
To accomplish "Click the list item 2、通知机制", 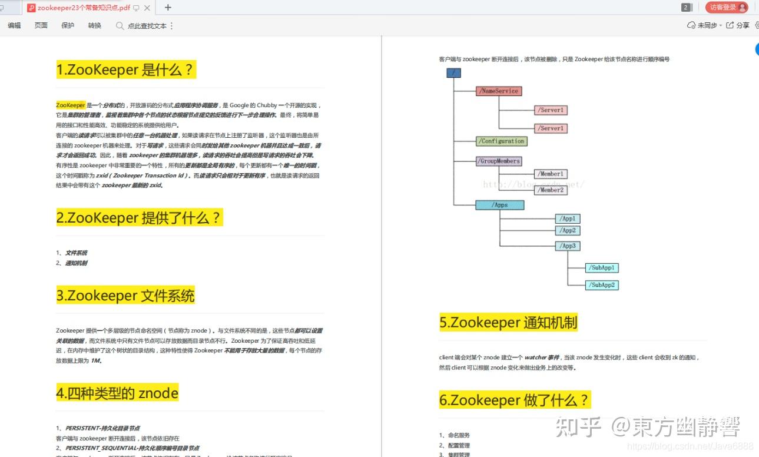I will click(72, 263).
